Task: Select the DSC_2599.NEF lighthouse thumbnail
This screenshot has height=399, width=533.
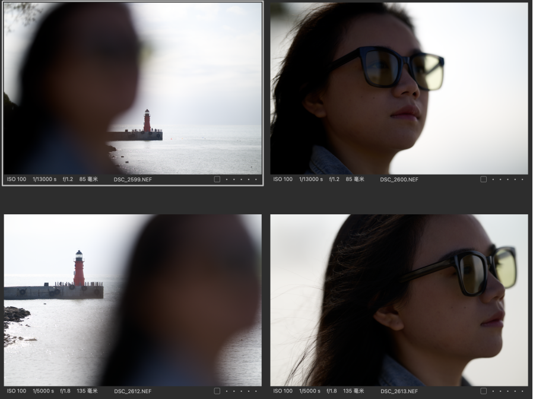Action: [132, 88]
